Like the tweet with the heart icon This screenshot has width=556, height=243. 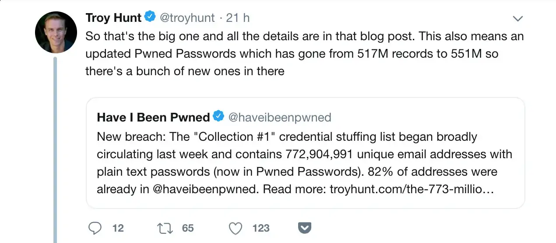pos(236,228)
